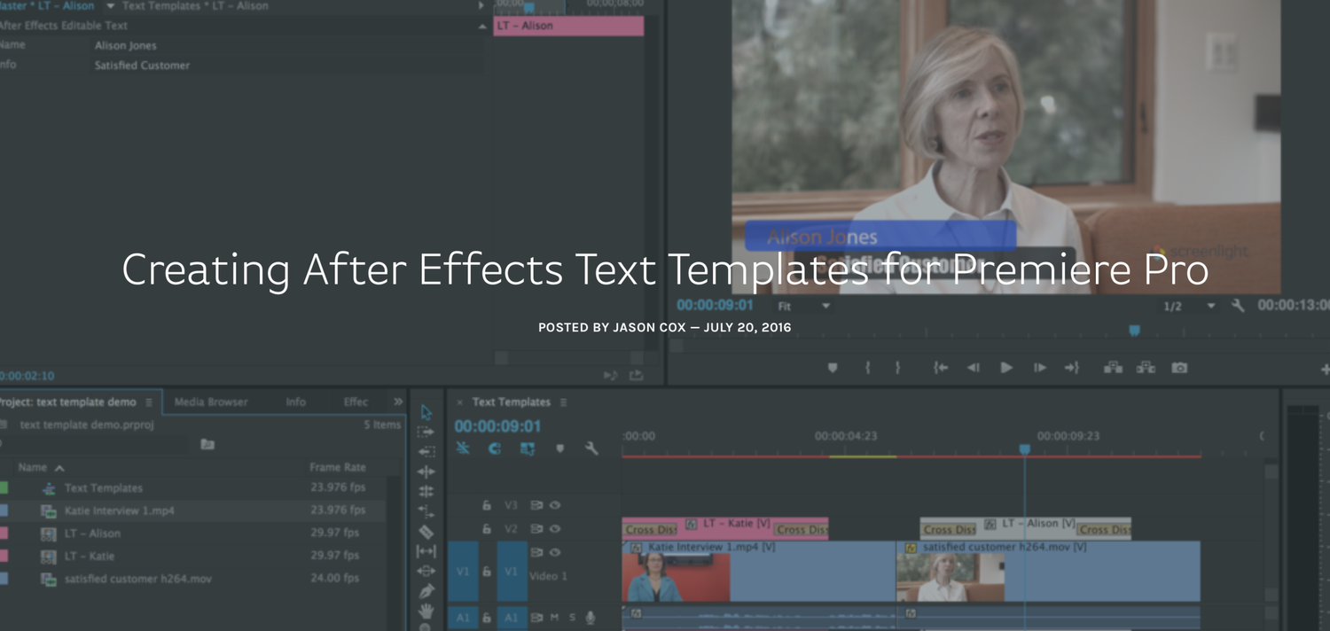Open Program Monitor settings wrench
Image resolution: width=1330 pixels, height=631 pixels.
tap(1238, 306)
